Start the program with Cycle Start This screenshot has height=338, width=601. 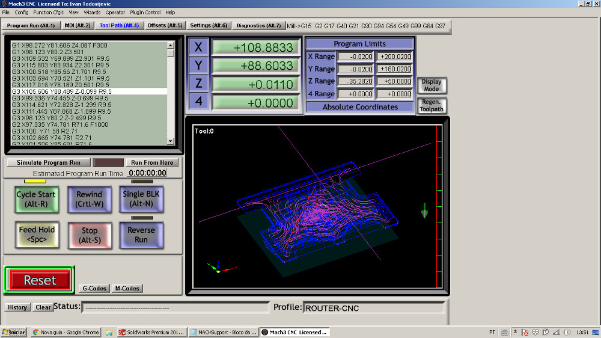click(x=37, y=199)
